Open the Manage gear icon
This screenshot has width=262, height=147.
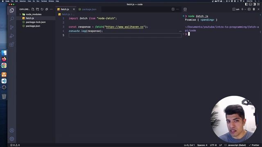point(12,139)
